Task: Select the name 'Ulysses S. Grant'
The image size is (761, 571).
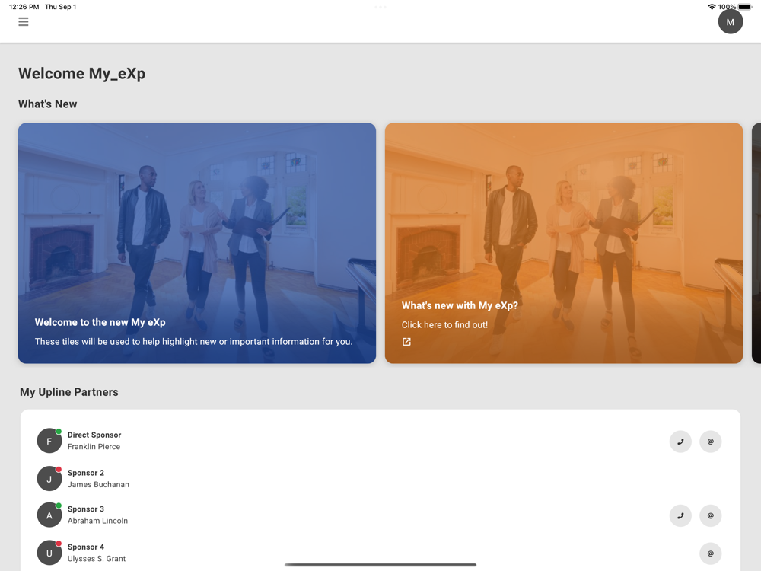Action: [x=97, y=559]
